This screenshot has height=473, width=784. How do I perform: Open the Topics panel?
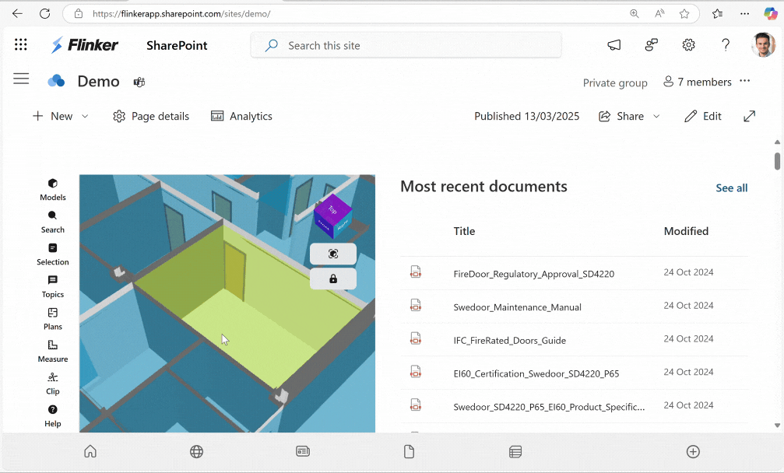pyautogui.click(x=52, y=287)
